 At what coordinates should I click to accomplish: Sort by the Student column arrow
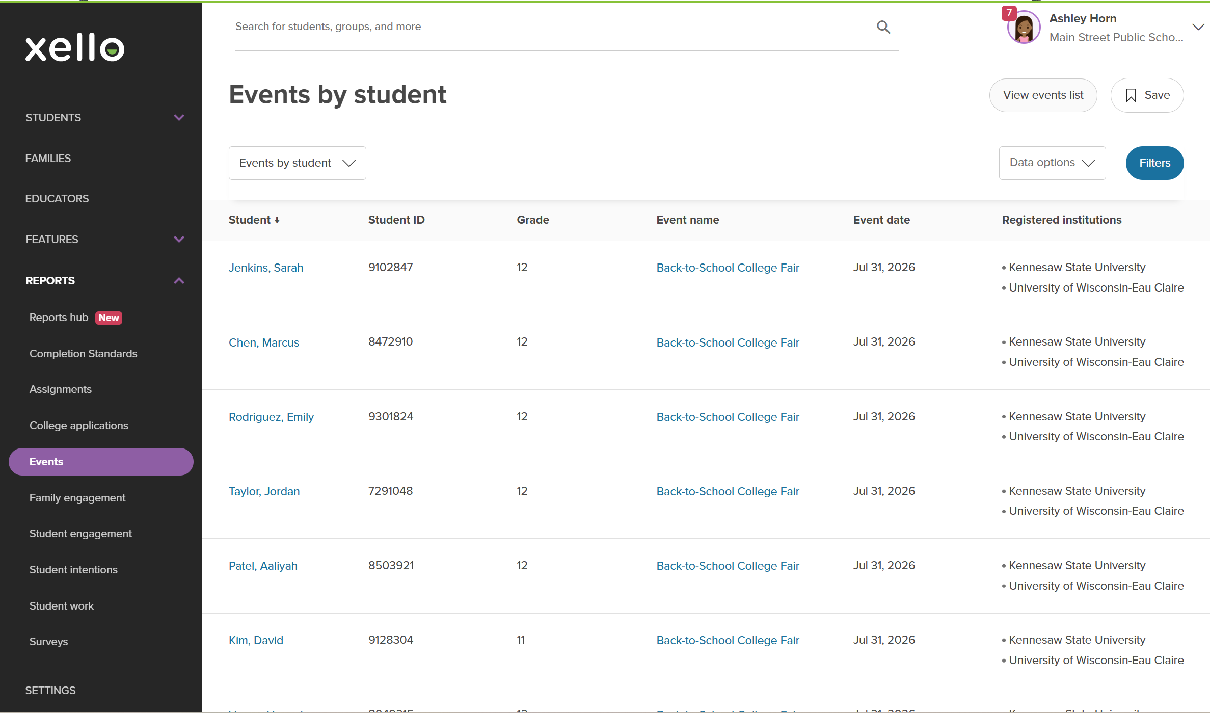[x=277, y=220]
